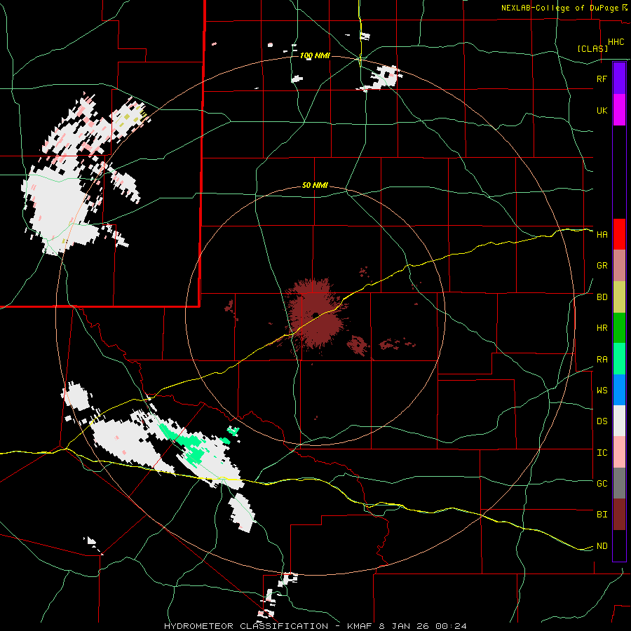Click the "DS" legend label
Viewport: 631px width, 631px height.
602,421
